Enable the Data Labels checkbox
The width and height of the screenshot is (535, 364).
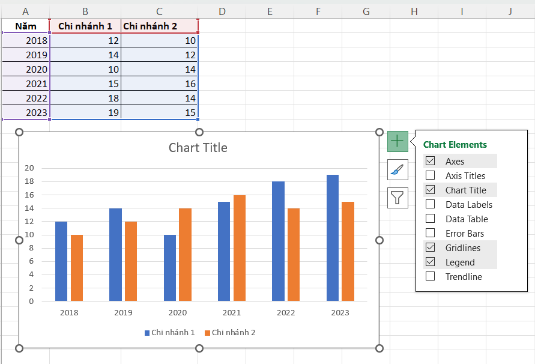click(431, 204)
